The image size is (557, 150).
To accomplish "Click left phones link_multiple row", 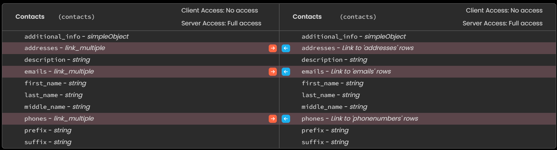I will [140, 119].
